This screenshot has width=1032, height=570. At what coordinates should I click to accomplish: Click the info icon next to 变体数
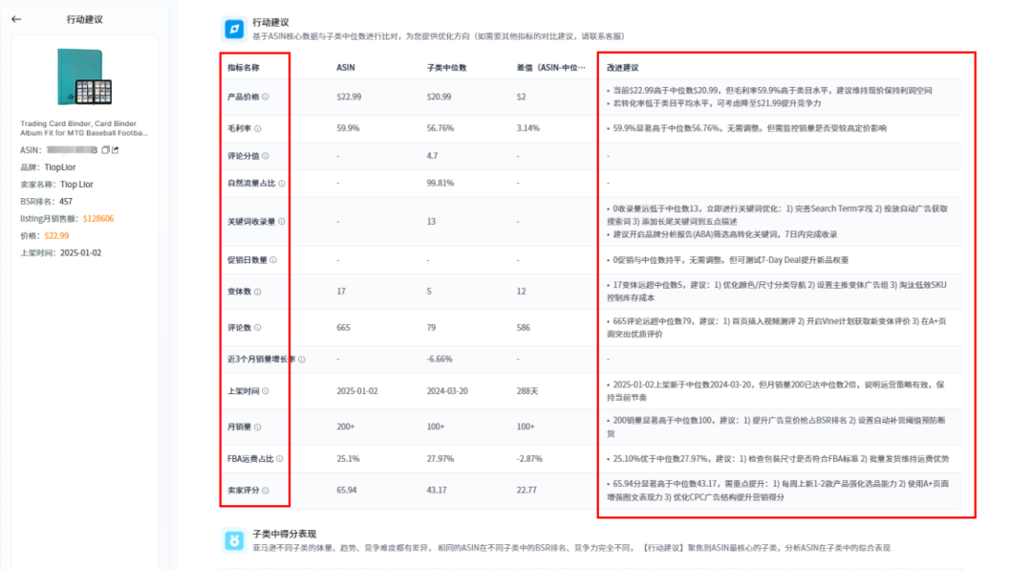tap(257, 292)
